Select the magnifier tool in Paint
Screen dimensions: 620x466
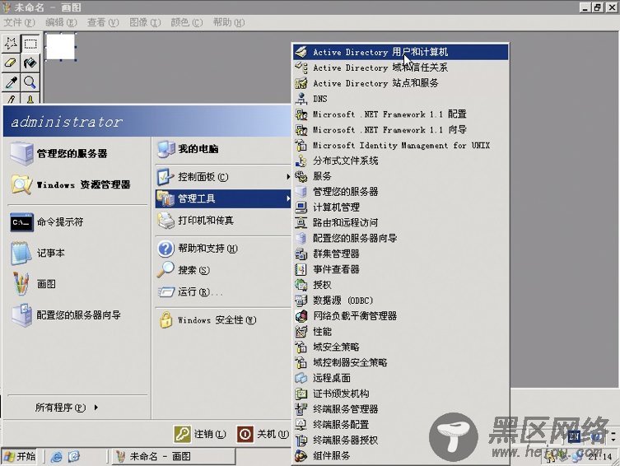[x=30, y=82]
